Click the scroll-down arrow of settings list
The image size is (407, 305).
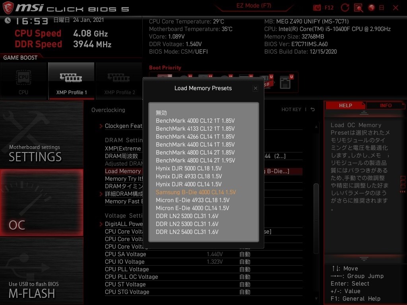[316, 299]
